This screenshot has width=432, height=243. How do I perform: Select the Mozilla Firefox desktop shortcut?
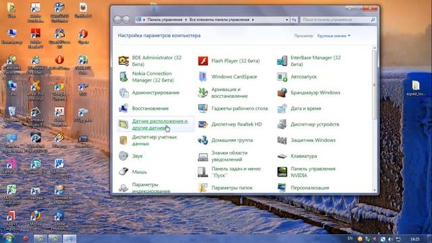tap(36, 221)
